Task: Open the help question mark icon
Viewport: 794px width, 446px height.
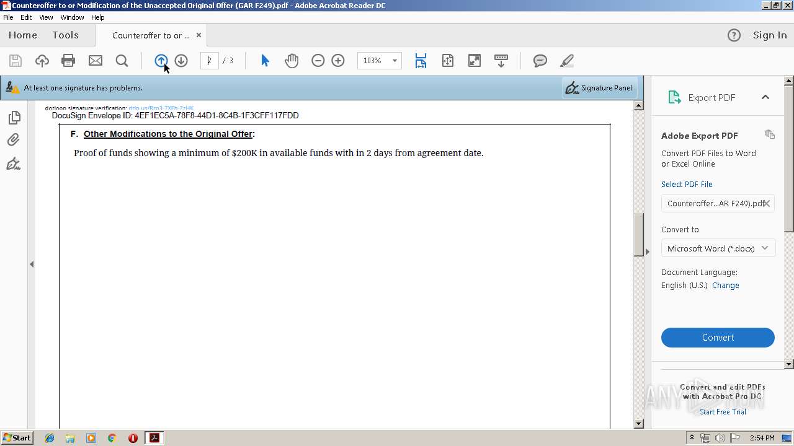Action: click(734, 35)
